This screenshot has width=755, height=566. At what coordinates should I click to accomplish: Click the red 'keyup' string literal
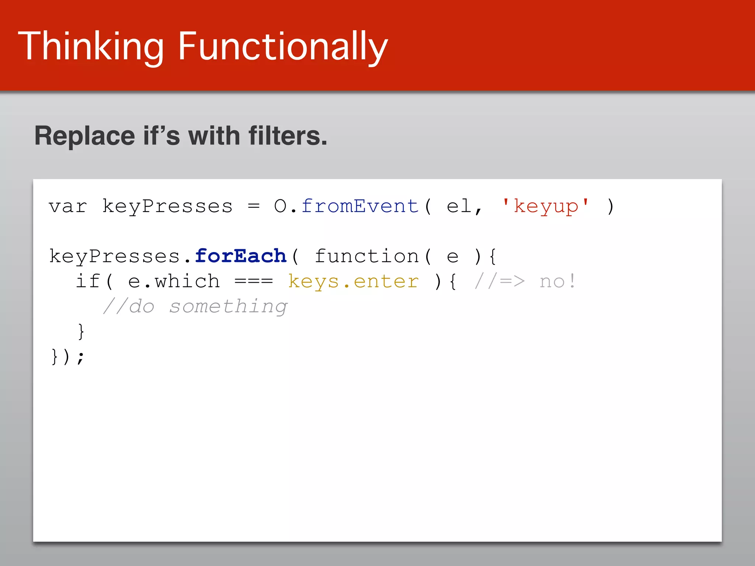[546, 206]
